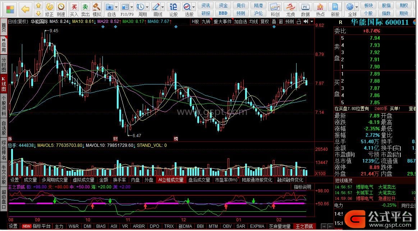Viewport: 418px width, 231px height.
Task: Toggle the 叠 overlay option
Action: click(x=274, y=21)
